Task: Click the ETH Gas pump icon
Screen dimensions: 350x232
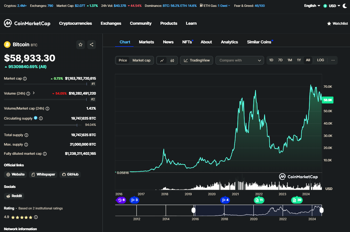Action: tap(201, 6)
